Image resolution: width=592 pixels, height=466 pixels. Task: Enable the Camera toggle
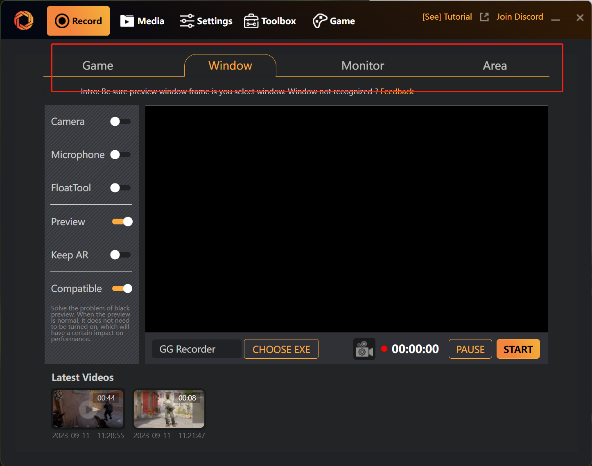coord(120,122)
